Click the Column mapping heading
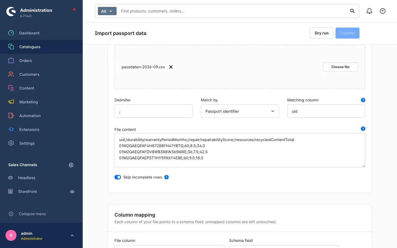Screen dimensions: 397x248 [x=135, y=215]
